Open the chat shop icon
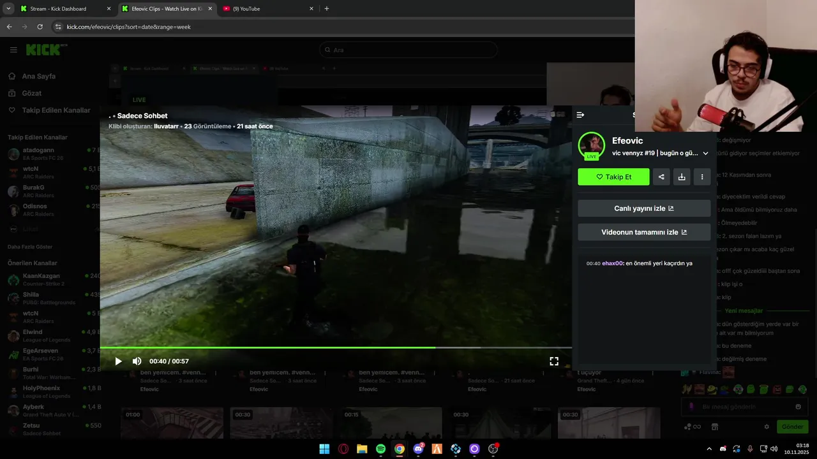The width and height of the screenshot is (817, 459). tap(715, 426)
